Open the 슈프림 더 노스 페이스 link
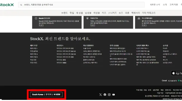182x101 pixels. (x=170, y=54)
